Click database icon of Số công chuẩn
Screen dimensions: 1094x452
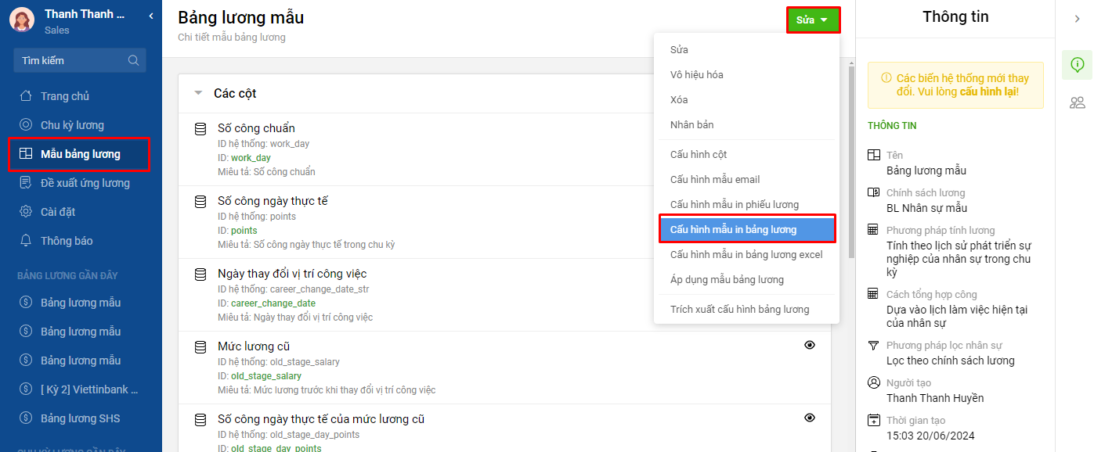[x=200, y=128]
